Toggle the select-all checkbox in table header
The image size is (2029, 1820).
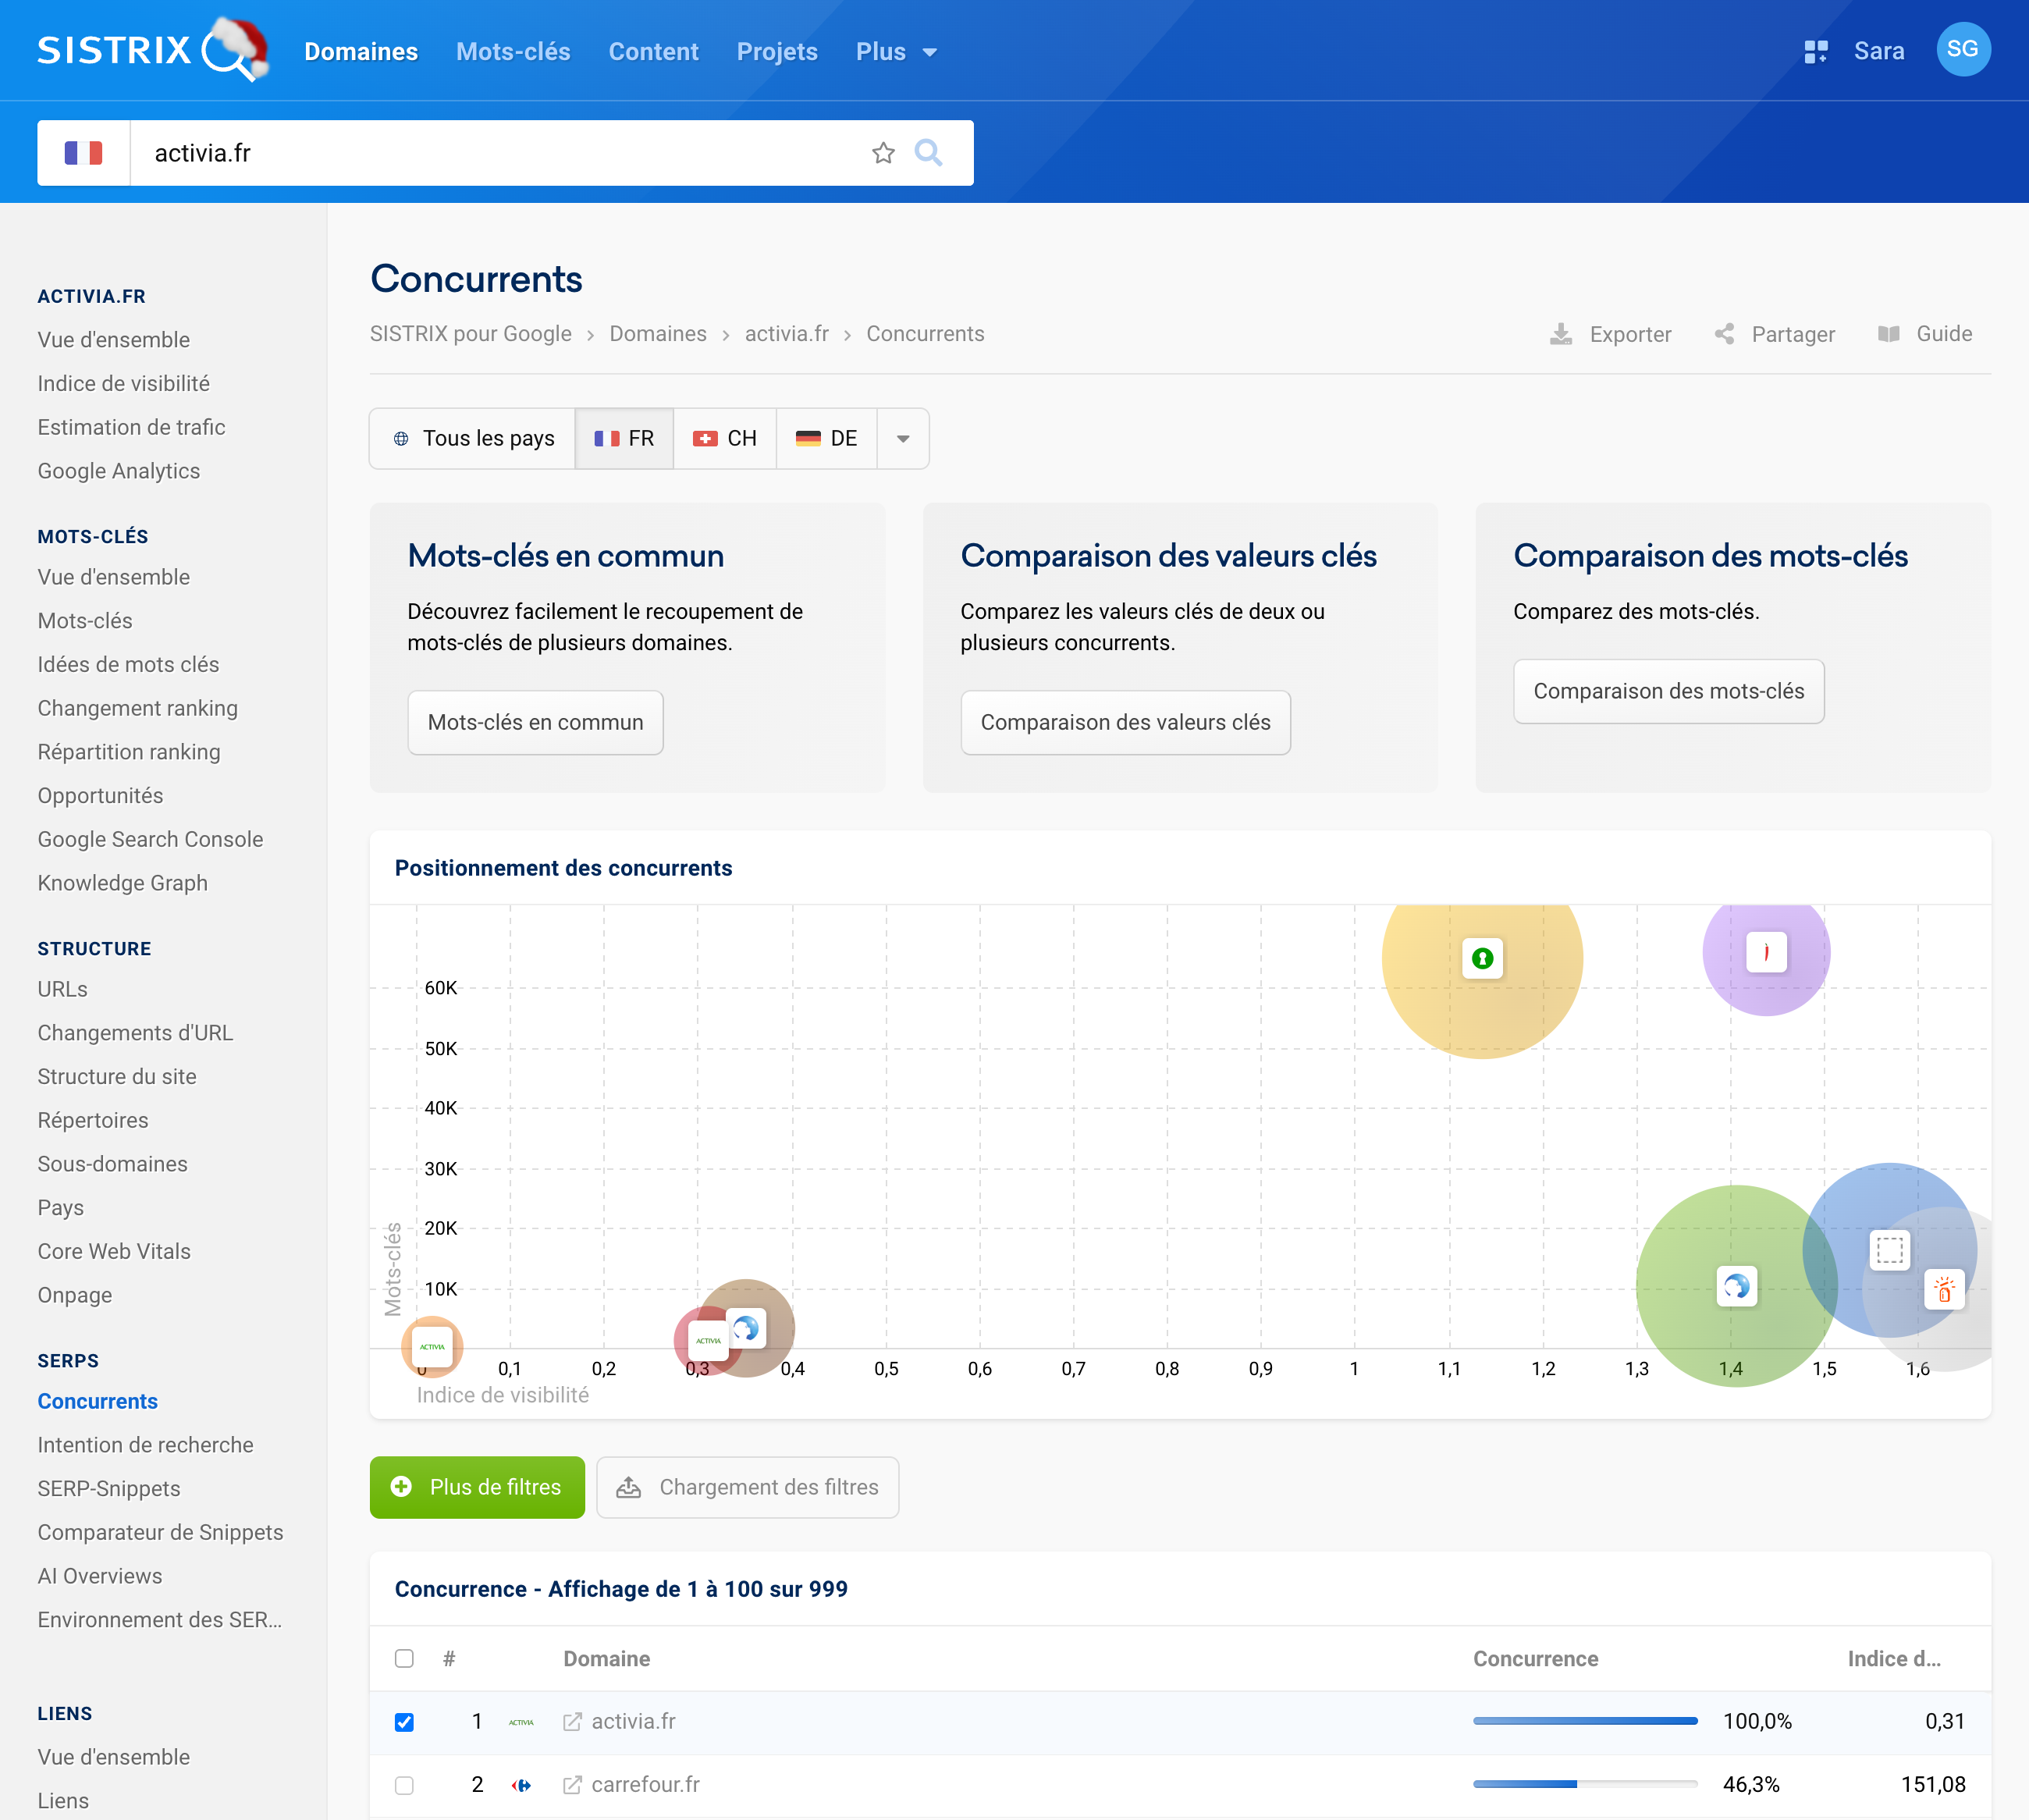coord(404,1659)
